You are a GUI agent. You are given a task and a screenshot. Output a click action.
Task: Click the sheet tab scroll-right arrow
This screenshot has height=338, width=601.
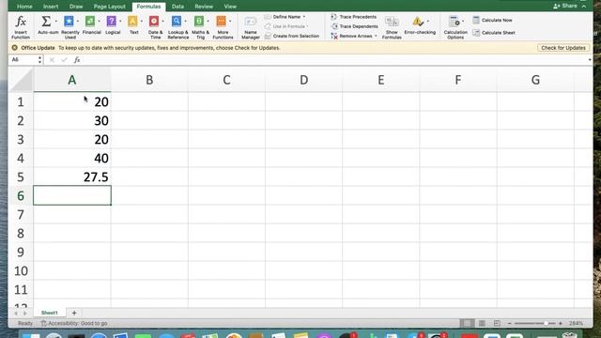[x=25, y=314]
